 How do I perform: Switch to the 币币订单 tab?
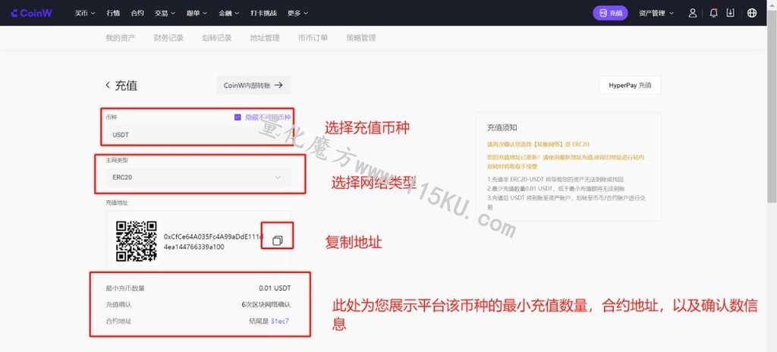coord(313,38)
